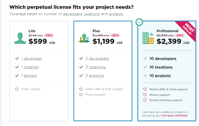This screenshot has width=199, height=126.
Task: Click checkmark next to 3 locations
Action: click(x=81, y=67)
